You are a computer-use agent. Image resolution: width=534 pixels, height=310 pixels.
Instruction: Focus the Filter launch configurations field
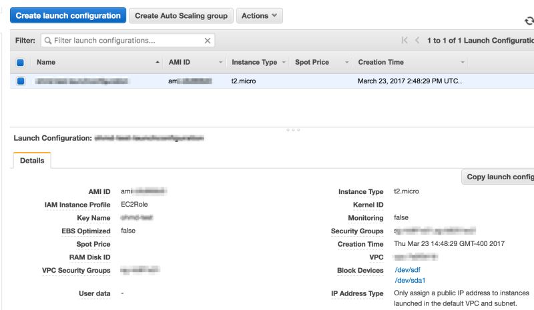(x=127, y=41)
